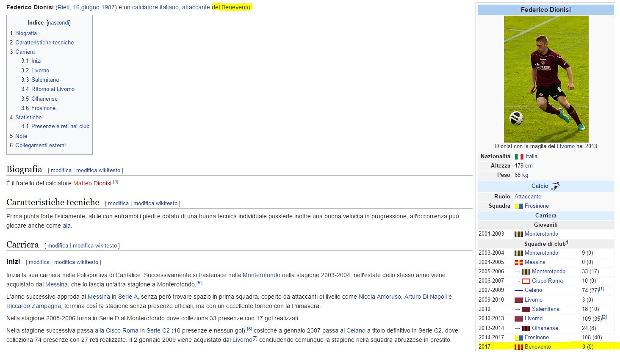
Task: Click the Italy flag icon beside Italia
Action: click(x=519, y=157)
